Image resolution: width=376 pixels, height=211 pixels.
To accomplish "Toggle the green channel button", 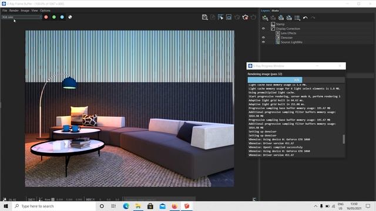I will click(x=54, y=17).
